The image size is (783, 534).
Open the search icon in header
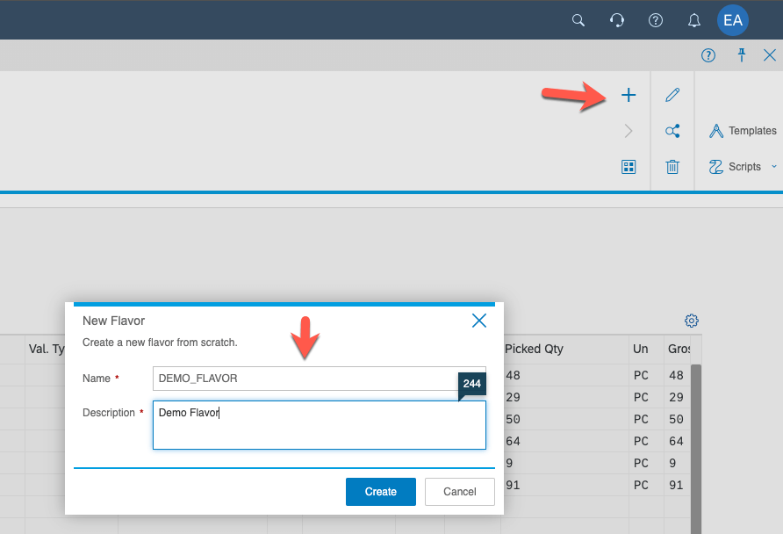coord(578,20)
